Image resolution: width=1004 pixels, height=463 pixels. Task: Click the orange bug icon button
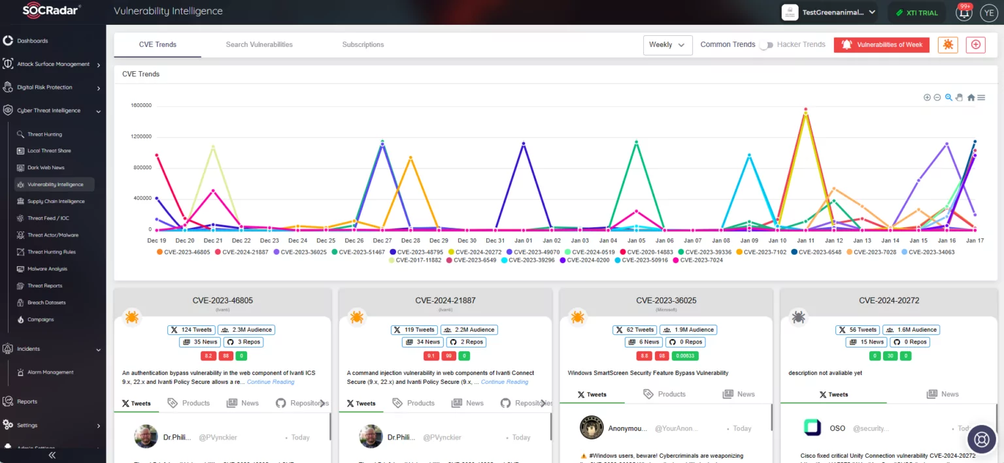tap(948, 44)
